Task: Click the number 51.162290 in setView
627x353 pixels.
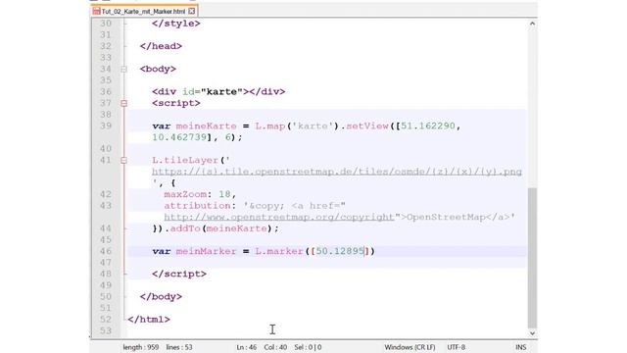Action: (428, 126)
